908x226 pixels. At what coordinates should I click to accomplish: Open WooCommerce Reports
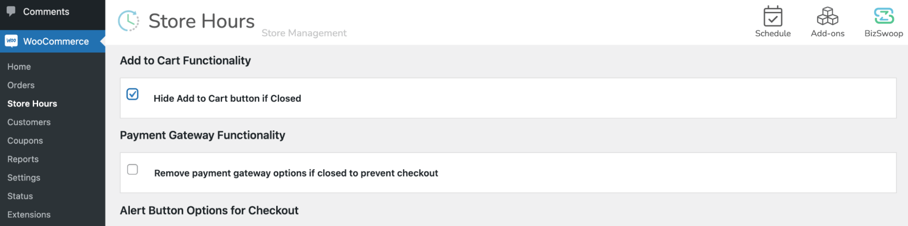coord(23,159)
